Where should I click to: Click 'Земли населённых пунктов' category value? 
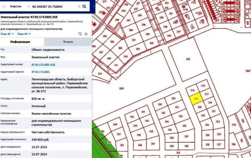pos(51,114)
